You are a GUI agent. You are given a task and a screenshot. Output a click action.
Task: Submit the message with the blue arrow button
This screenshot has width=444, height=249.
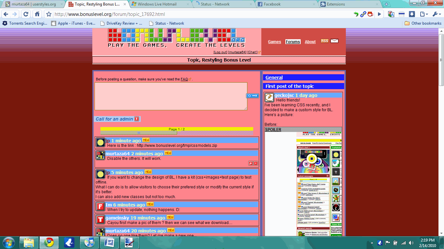[253, 96]
